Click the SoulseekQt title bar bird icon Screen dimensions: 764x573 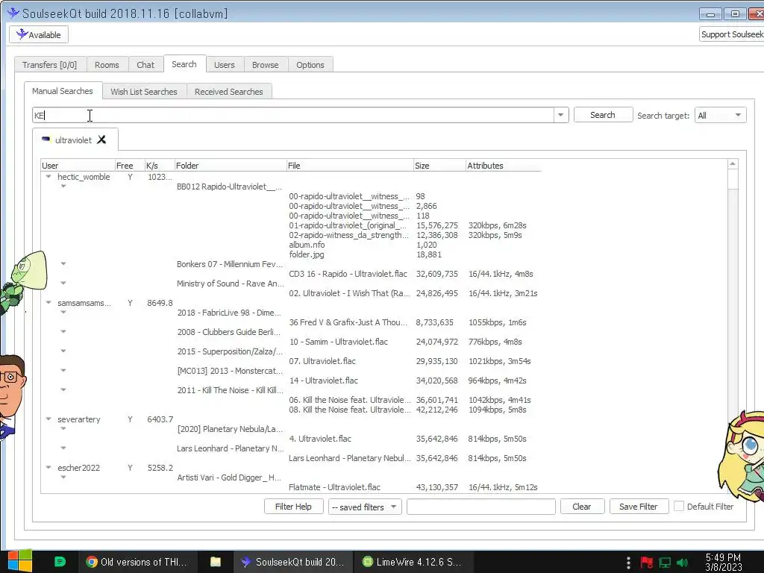13,13
